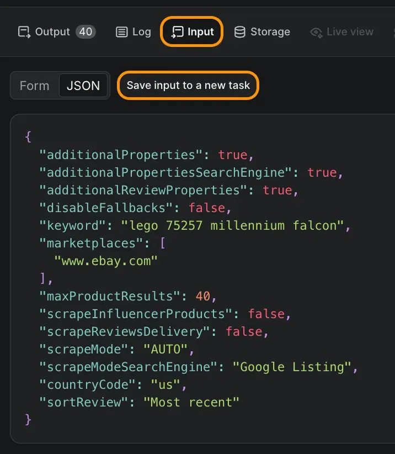Click the "additionalProperties" key
395x454 pixels.
click(x=121, y=155)
